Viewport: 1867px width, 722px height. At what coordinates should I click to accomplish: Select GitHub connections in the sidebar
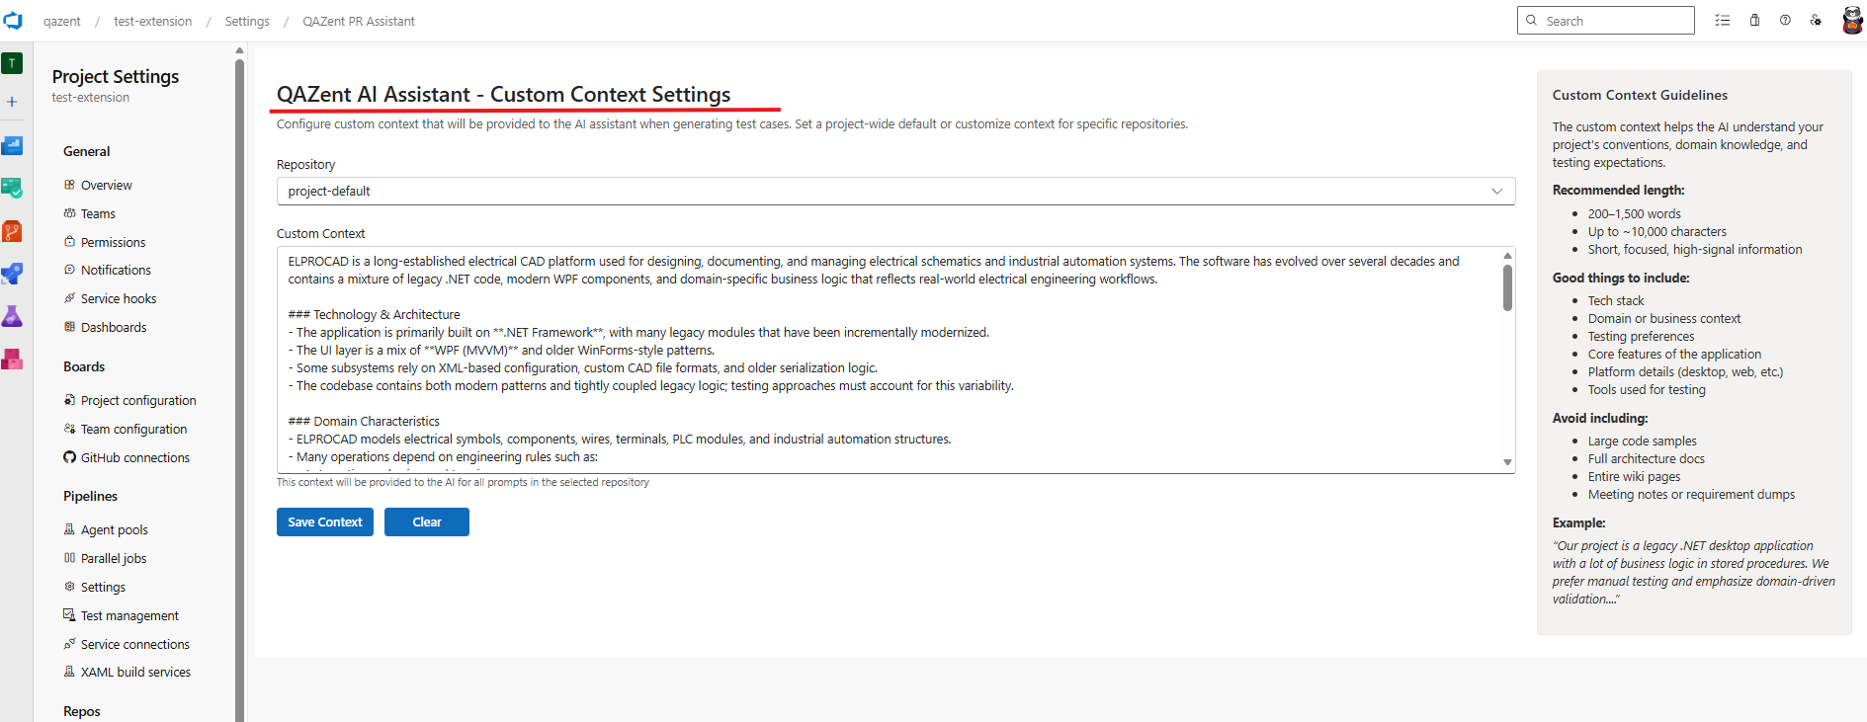coord(135,457)
